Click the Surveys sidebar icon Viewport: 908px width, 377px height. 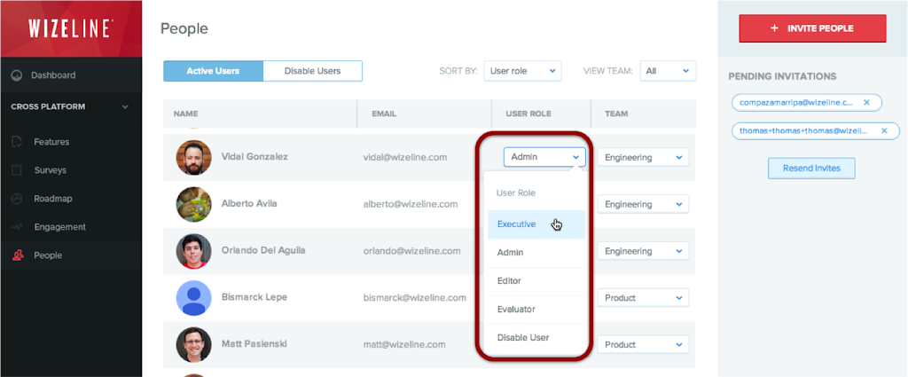[17, 170]
